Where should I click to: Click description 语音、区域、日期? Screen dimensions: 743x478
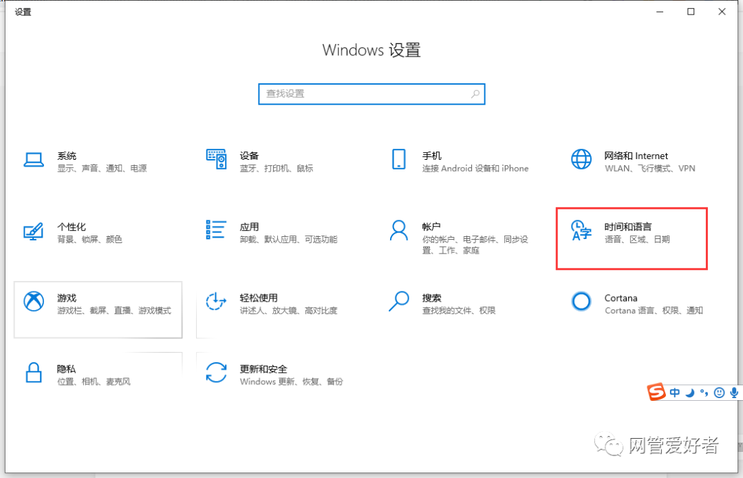637,240
